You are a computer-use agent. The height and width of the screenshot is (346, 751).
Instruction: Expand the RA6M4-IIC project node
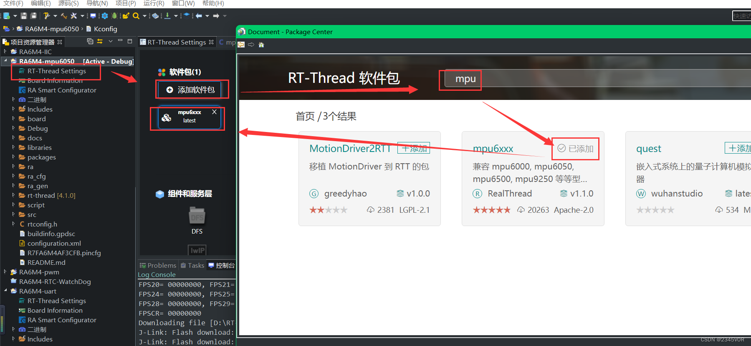pyautogui.click(x=5, y=52)
